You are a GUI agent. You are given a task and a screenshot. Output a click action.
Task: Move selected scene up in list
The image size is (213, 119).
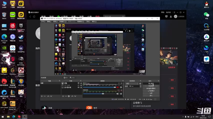48,96
